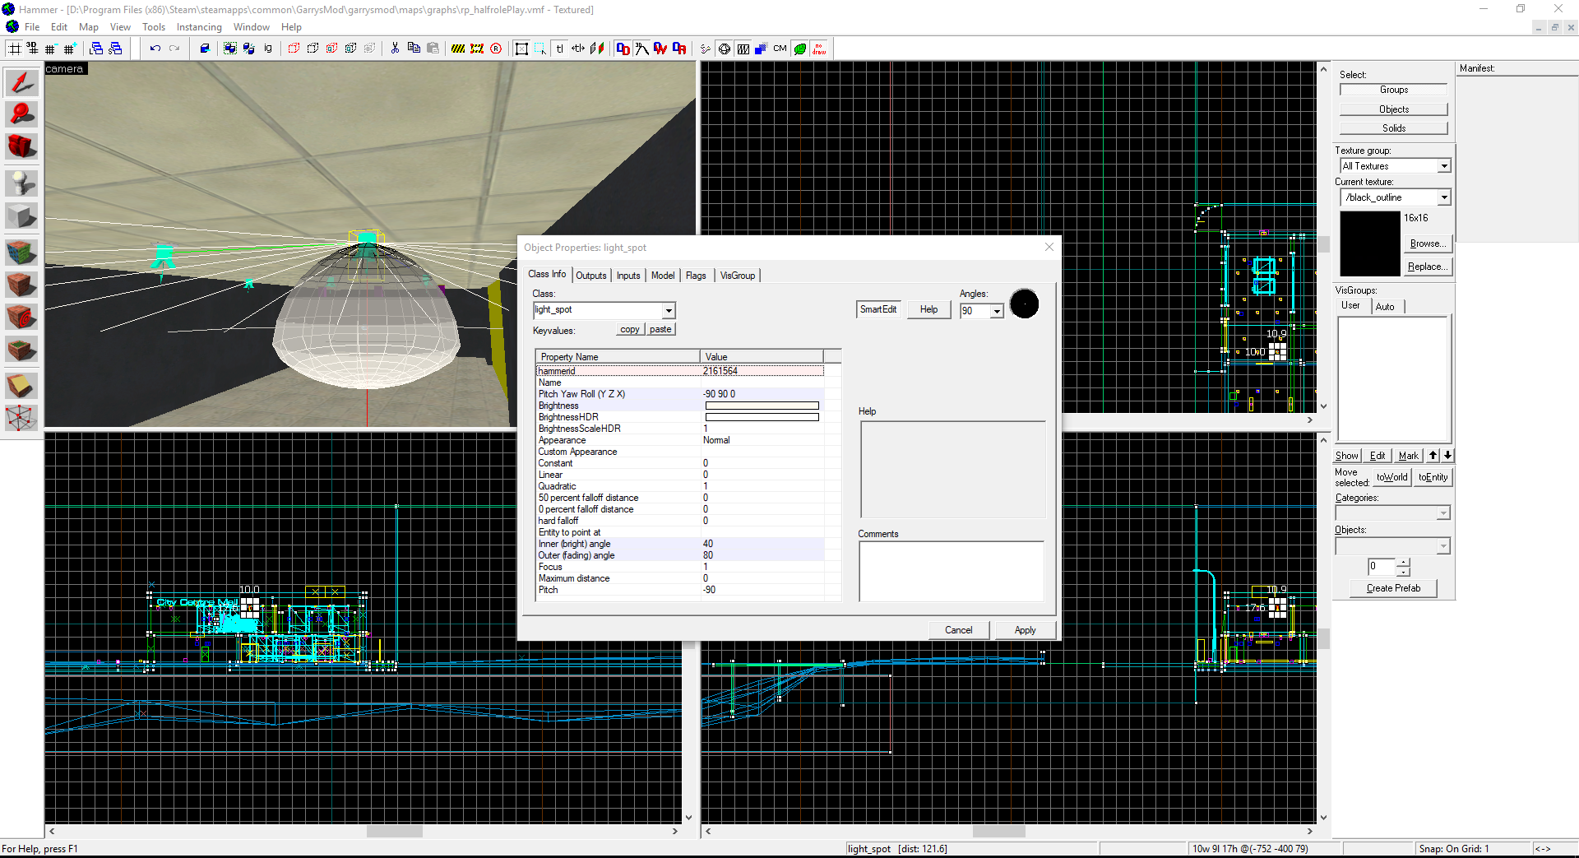Select the Block tool
Screen dimensions: 1579x858
pos(21,216)
